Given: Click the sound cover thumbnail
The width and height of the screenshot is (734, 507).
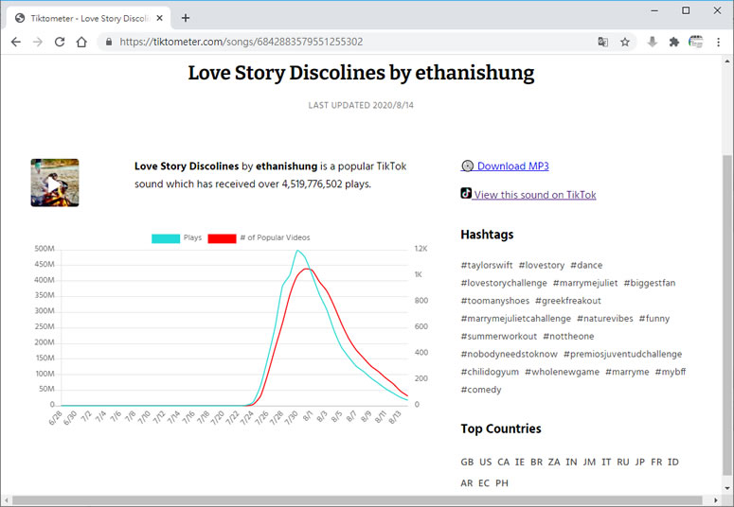Looking at the screenshot, I should pos(55,183).
